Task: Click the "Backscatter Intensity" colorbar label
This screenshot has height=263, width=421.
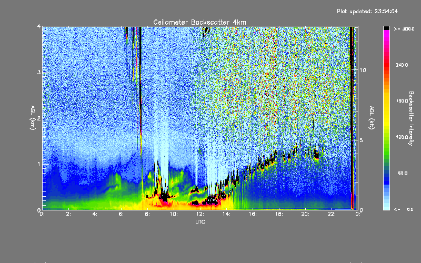Action: click(x=411, y=118)
